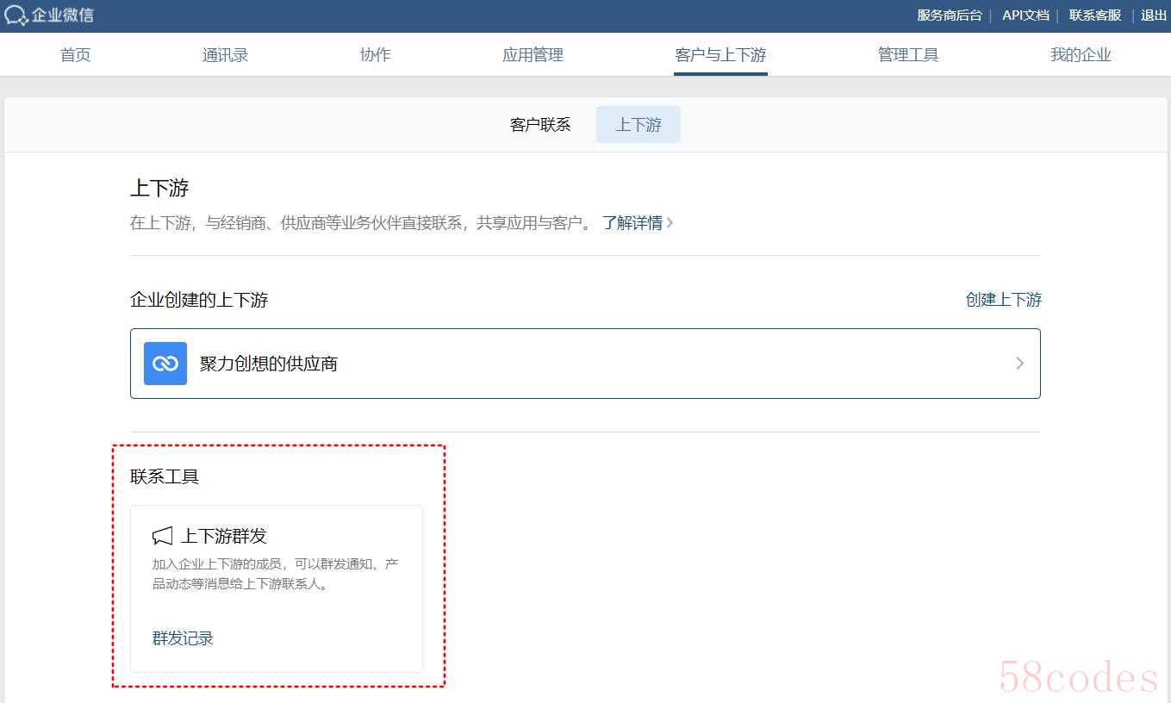Select the 客户与上下游 tab
This screenshot has width=1171, height=703.
coord(720,55)
